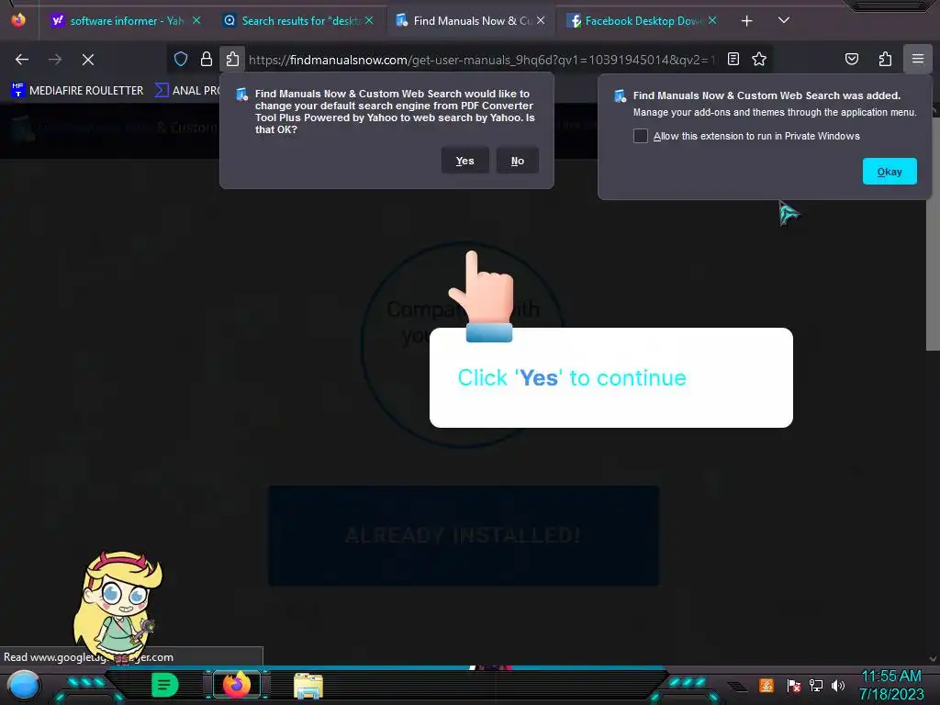The image size is (940, 705).
Task: Close the software informer Yahoo tab
Action: [196, 20]
